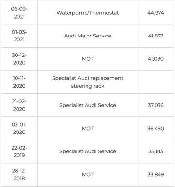Click the 01-03-2021 date cell

click(19, 36)
